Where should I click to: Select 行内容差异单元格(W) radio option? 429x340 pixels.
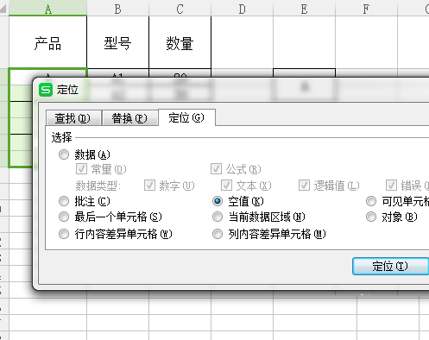click(x=64, y=234)
